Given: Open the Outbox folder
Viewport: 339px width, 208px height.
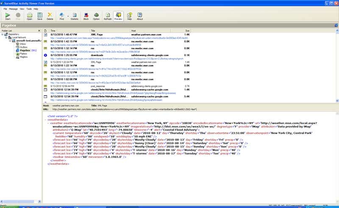Looking at the screenshot, I should 24,47.
